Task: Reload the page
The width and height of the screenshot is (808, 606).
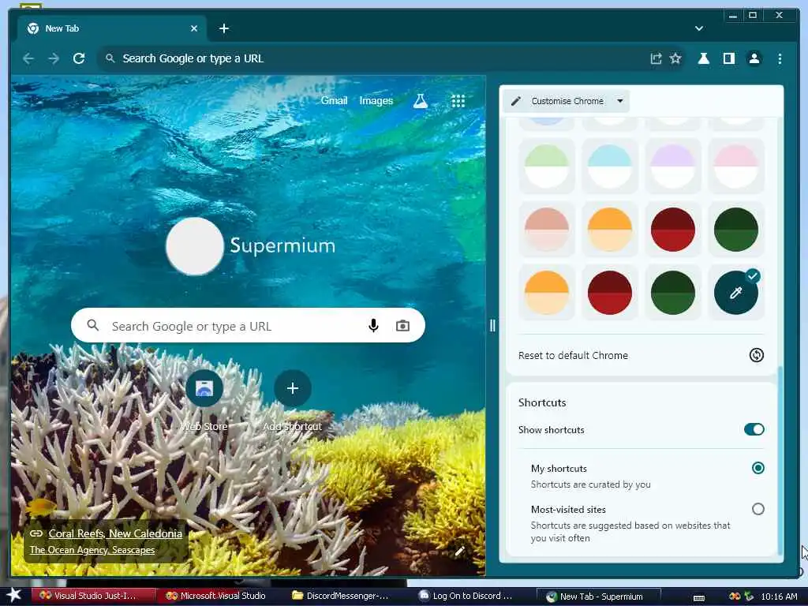Action: tap(79, 58)
